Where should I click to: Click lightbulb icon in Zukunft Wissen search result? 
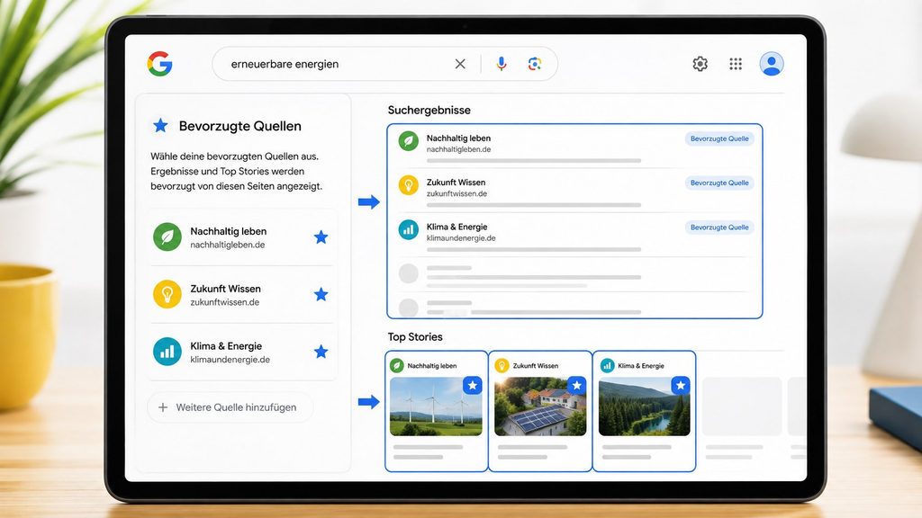point(408,185)
